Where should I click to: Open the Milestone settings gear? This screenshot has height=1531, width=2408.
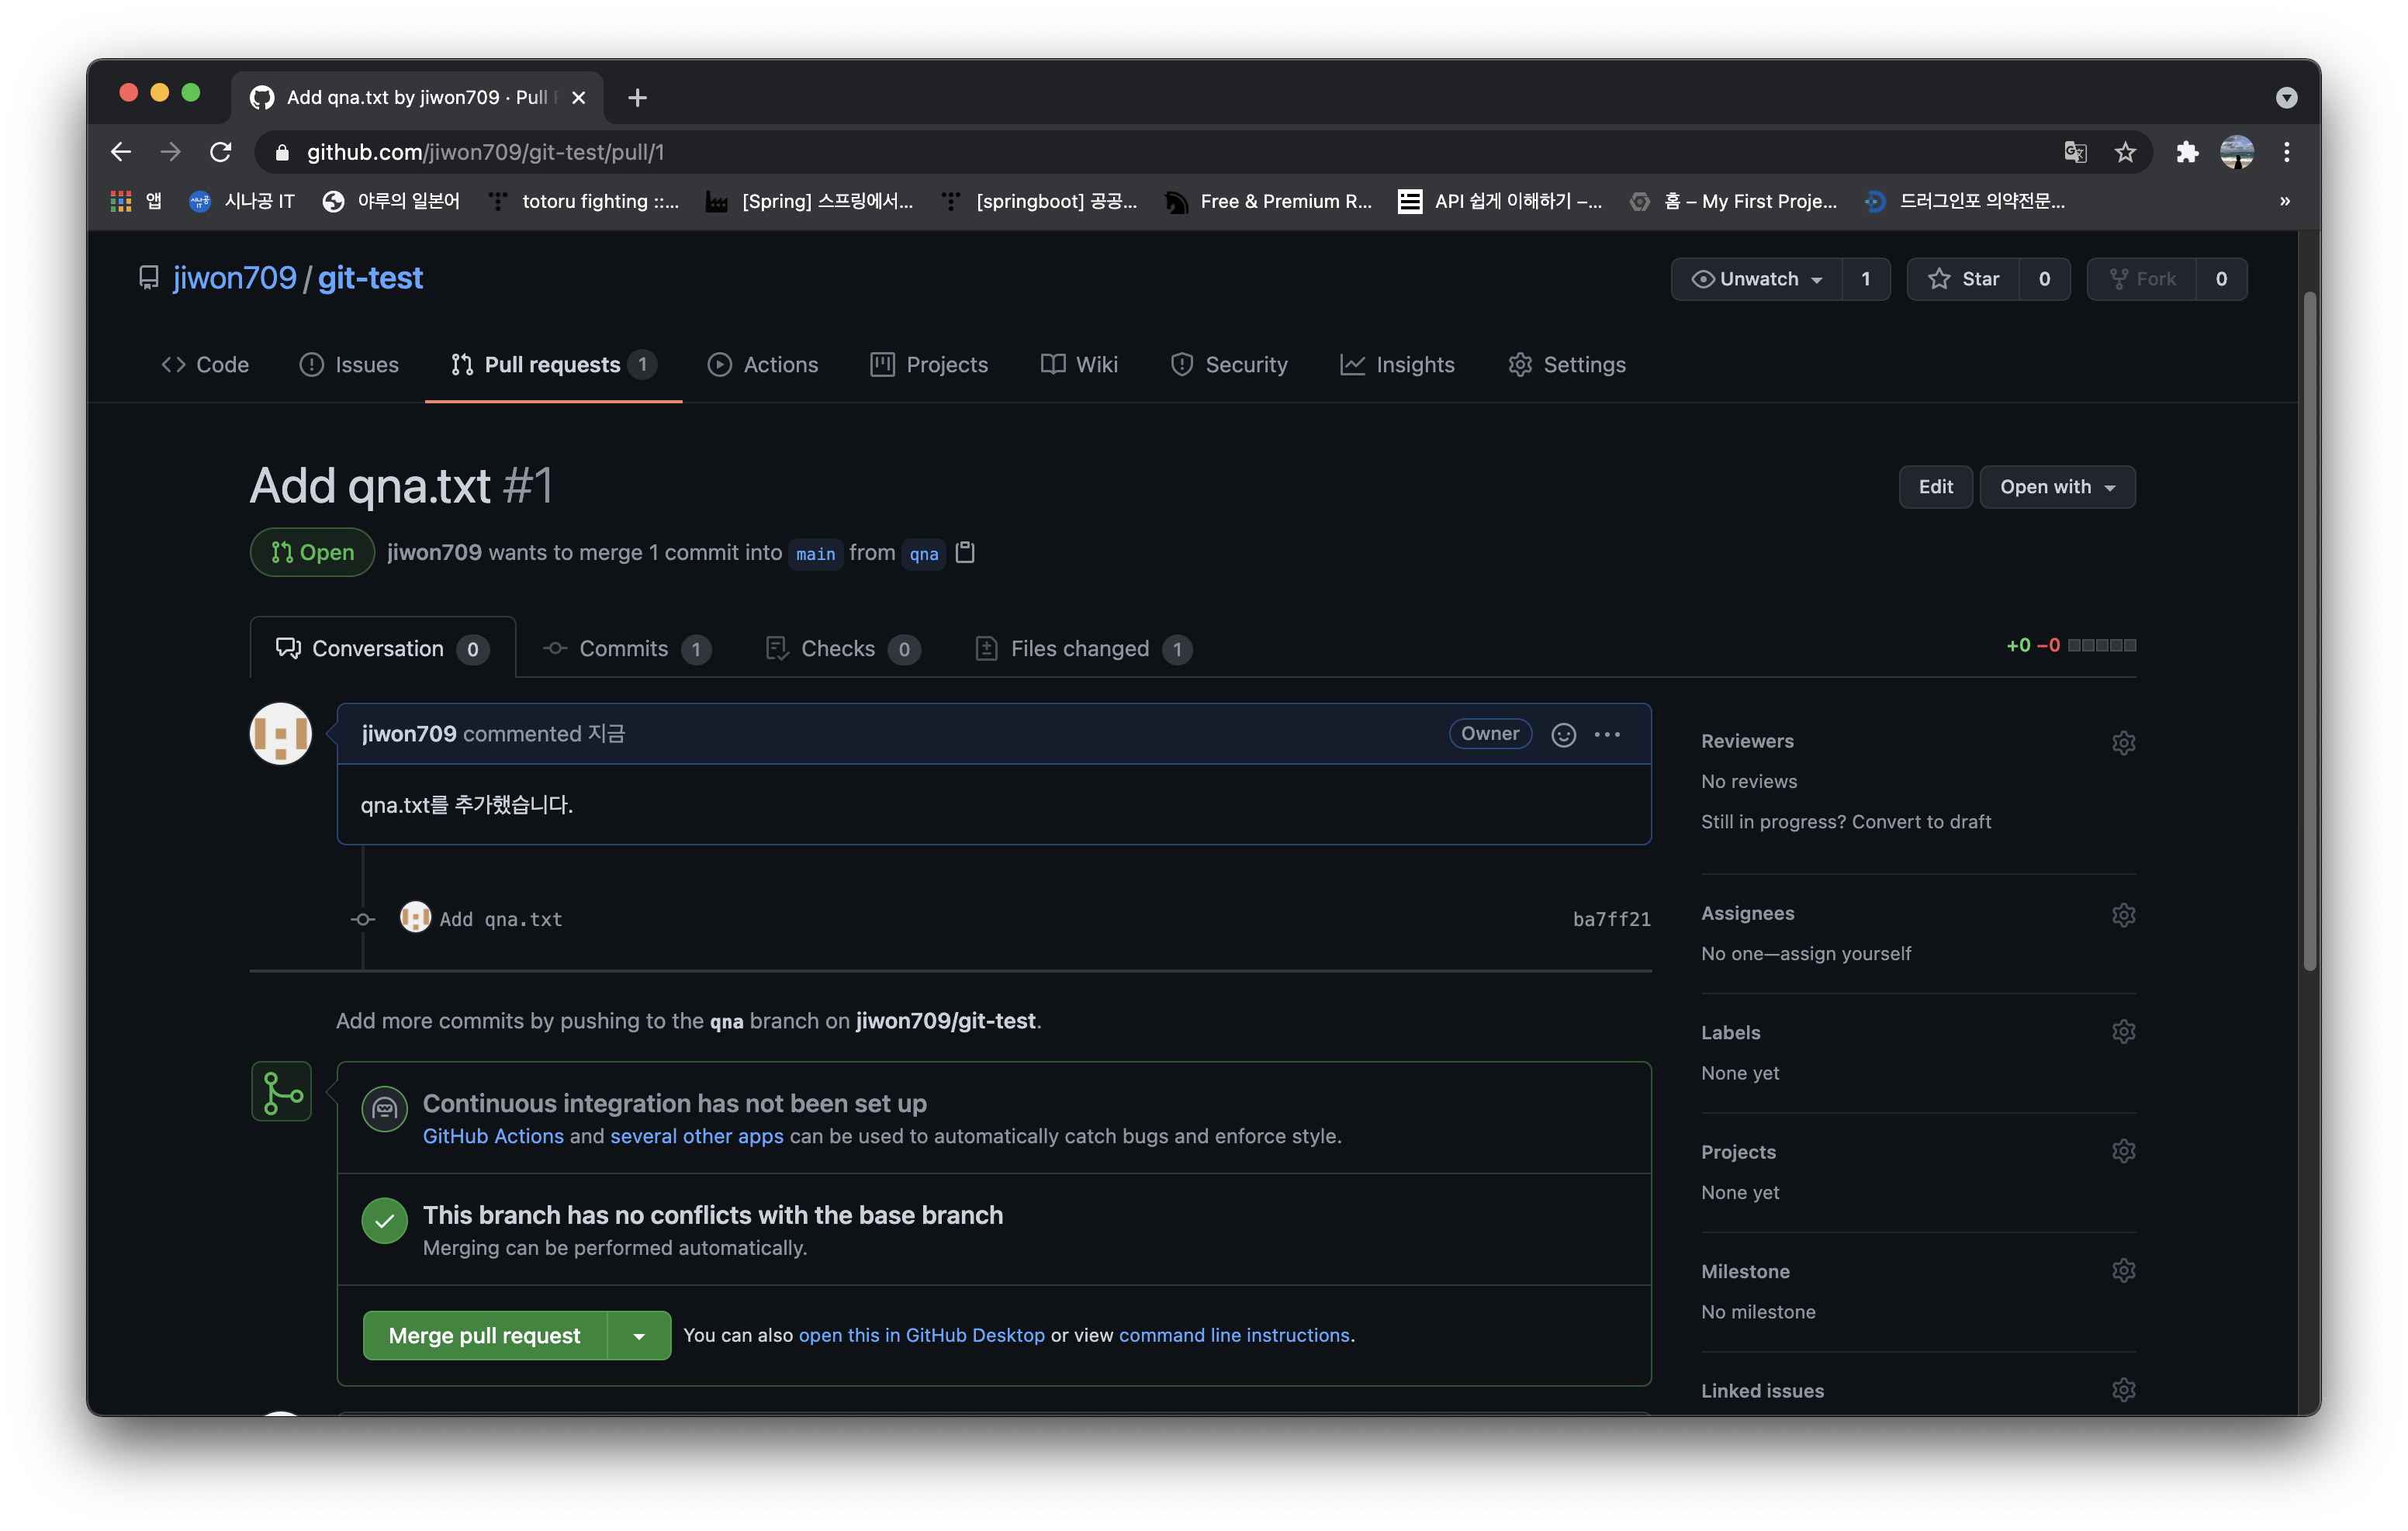[x=2124, y=1270]
